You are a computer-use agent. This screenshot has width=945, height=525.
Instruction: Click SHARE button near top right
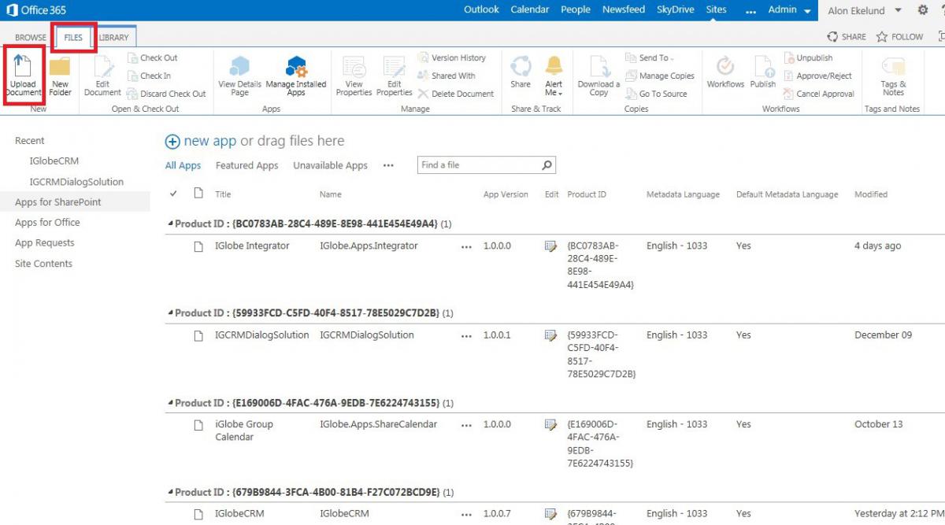tap(847, 37)
